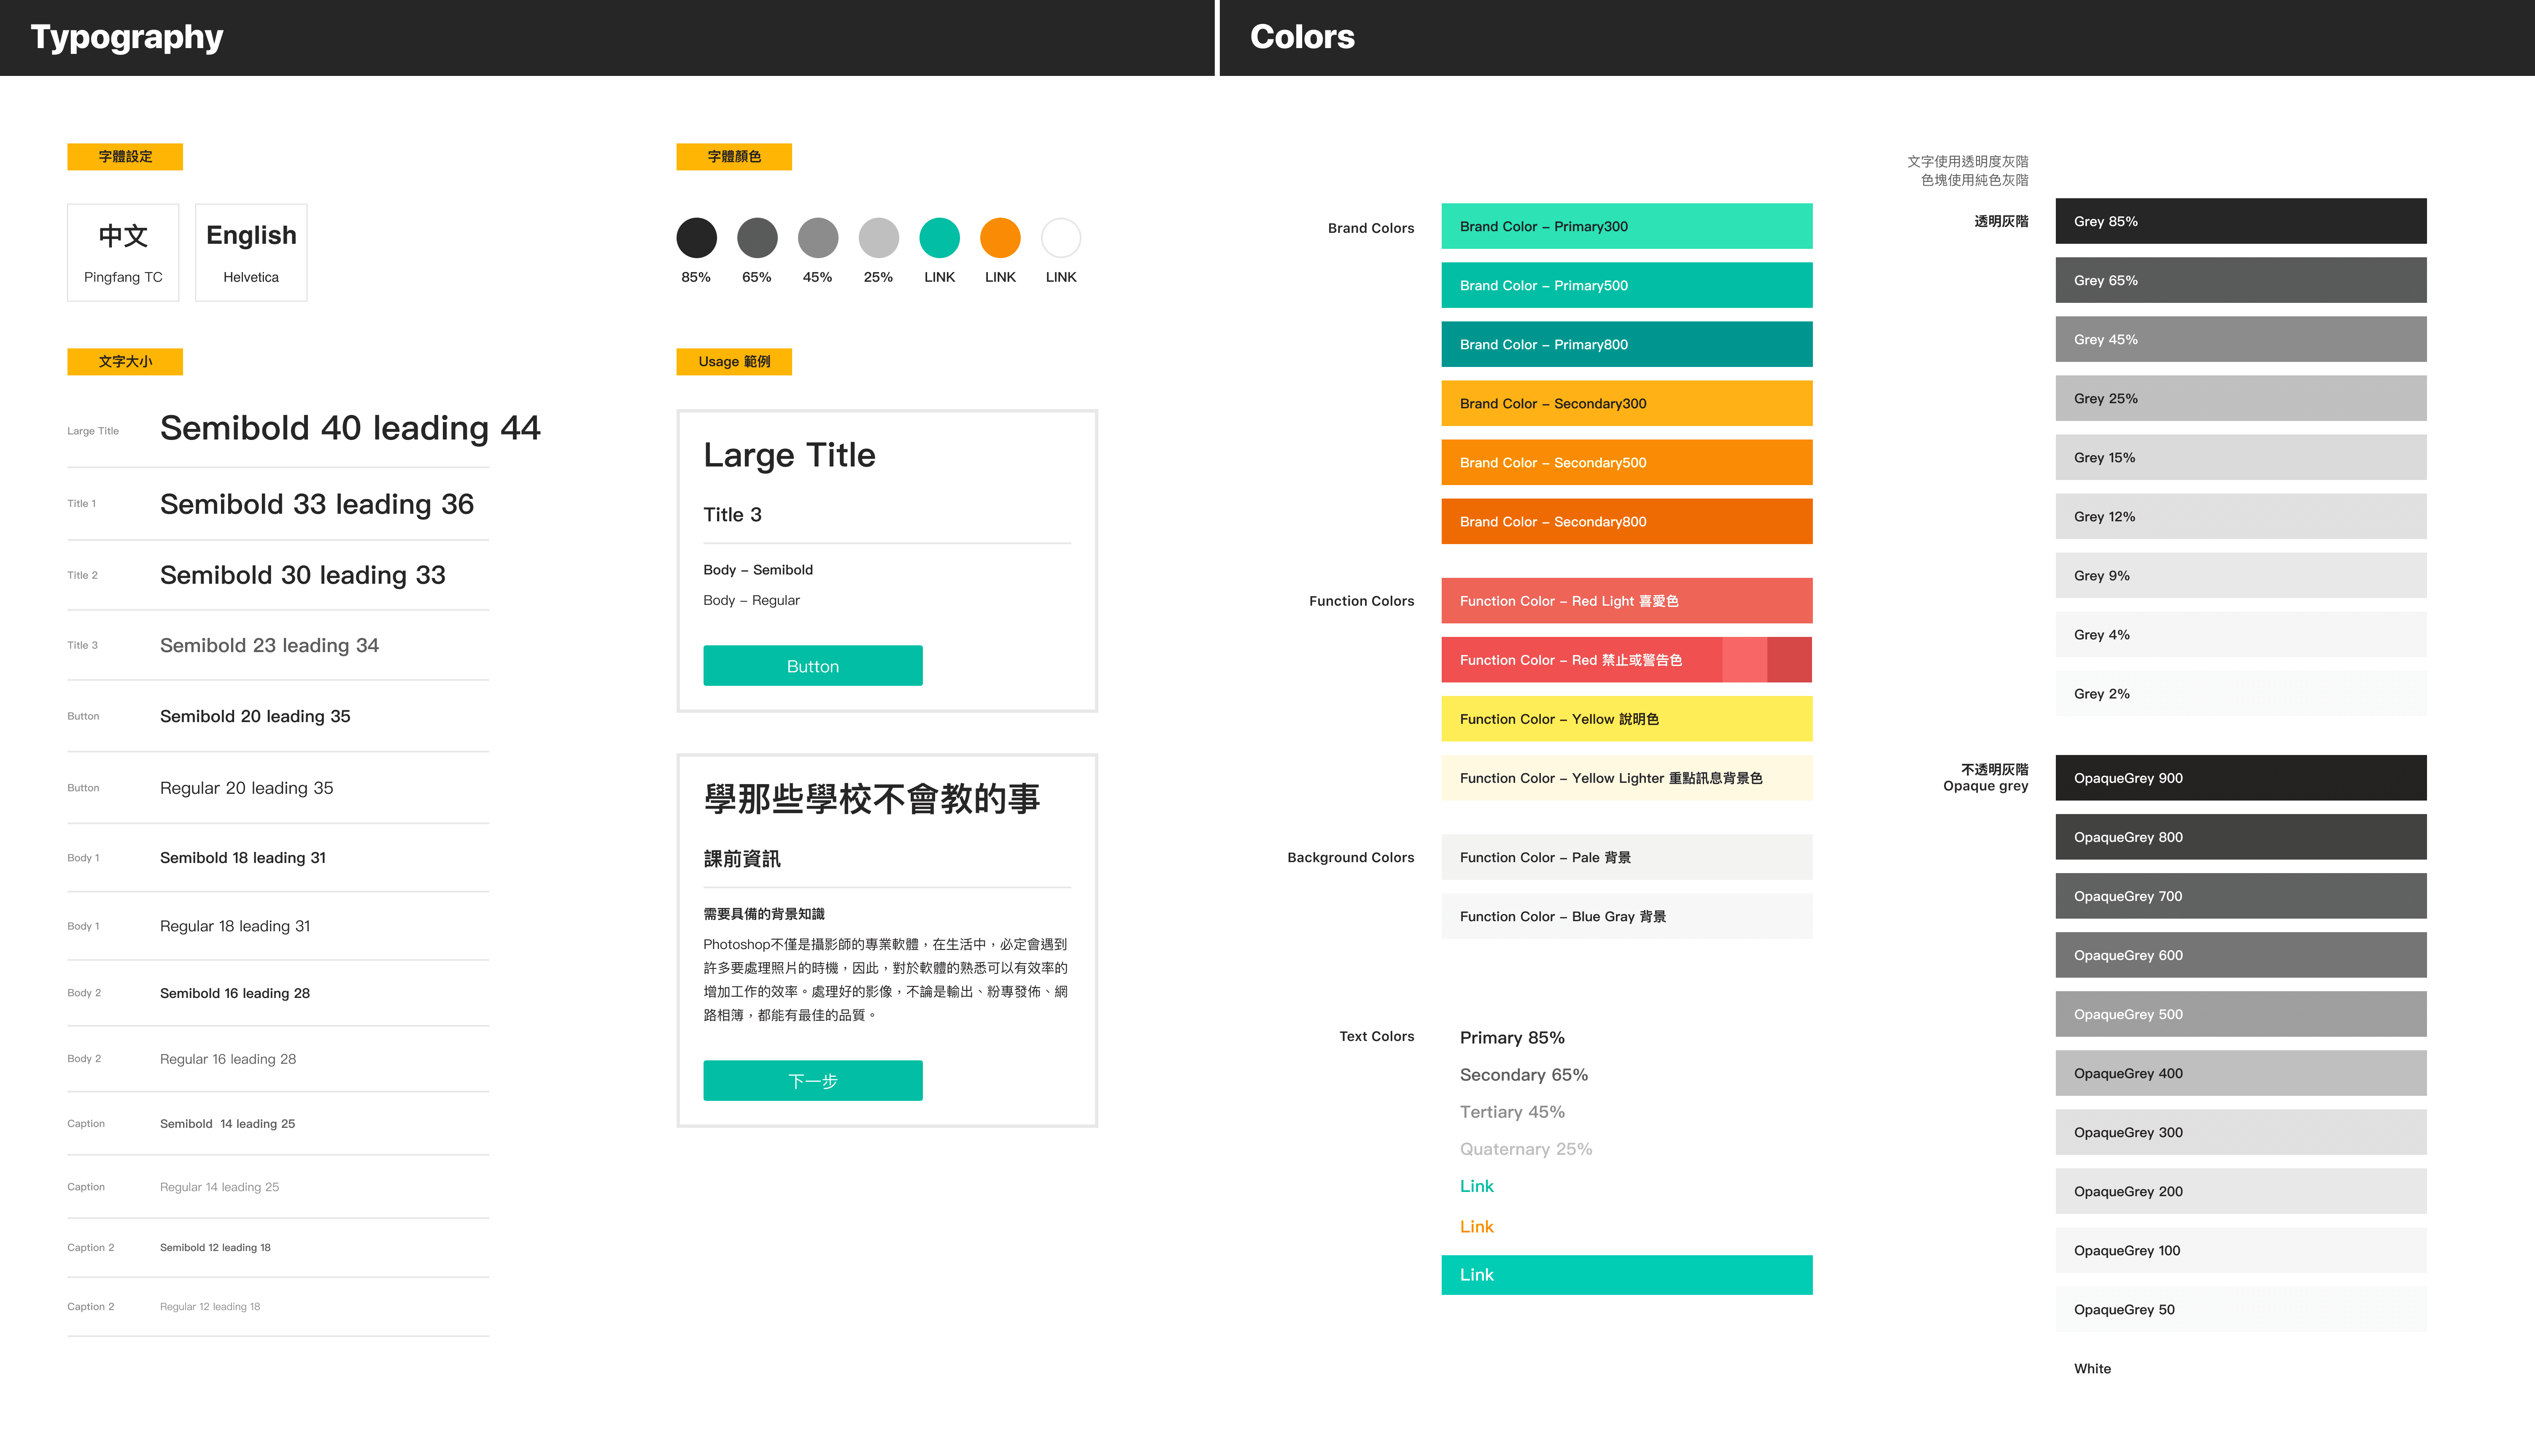The height and width of the screenshot is (1456, 2535).
Task: Click the English Helvetica font card
Action: coord(251,252)
